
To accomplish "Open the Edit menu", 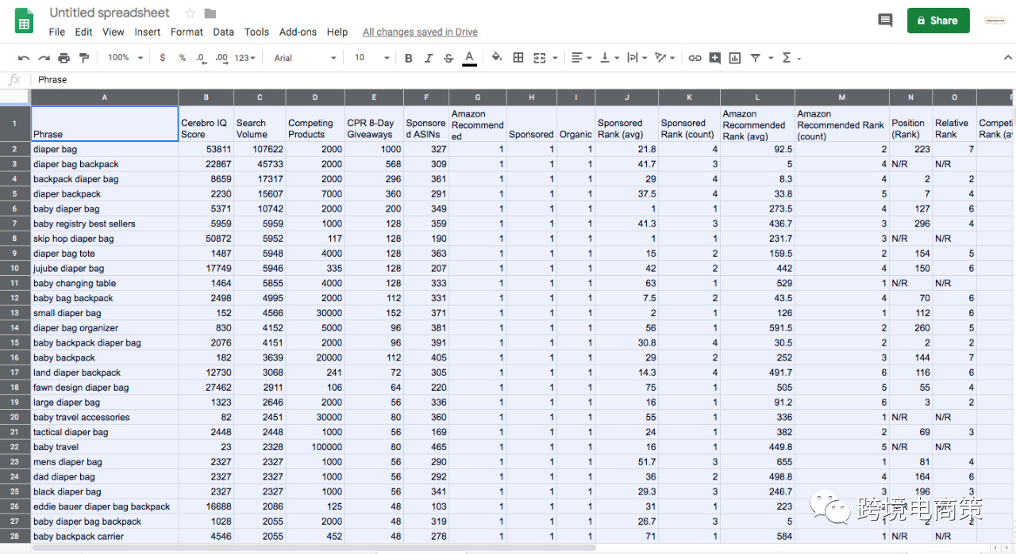I will [84, 32].
